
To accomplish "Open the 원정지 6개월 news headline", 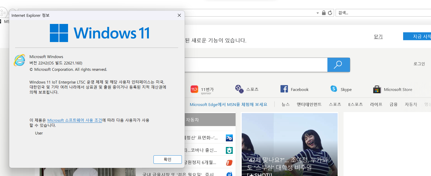I will click(201, 163).
